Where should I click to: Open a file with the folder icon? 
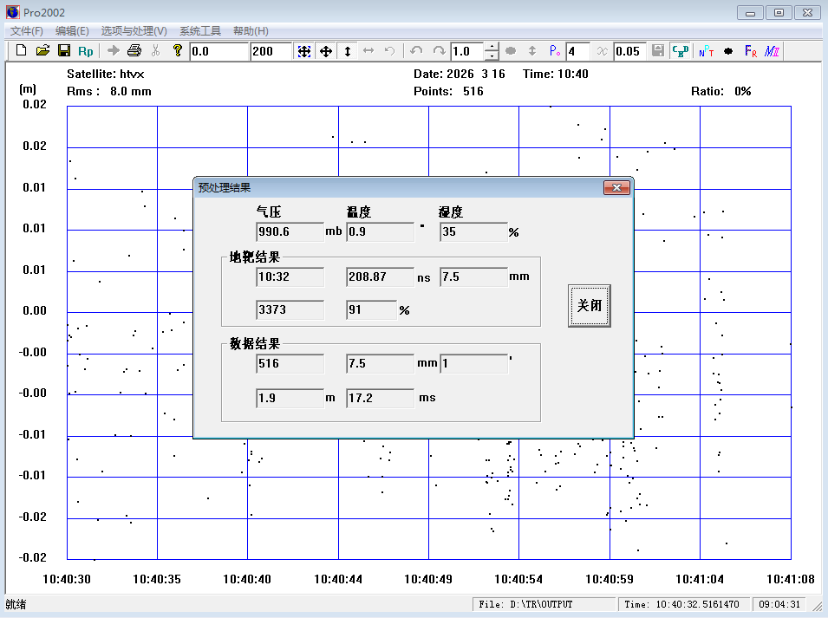[x=42, y=51]
